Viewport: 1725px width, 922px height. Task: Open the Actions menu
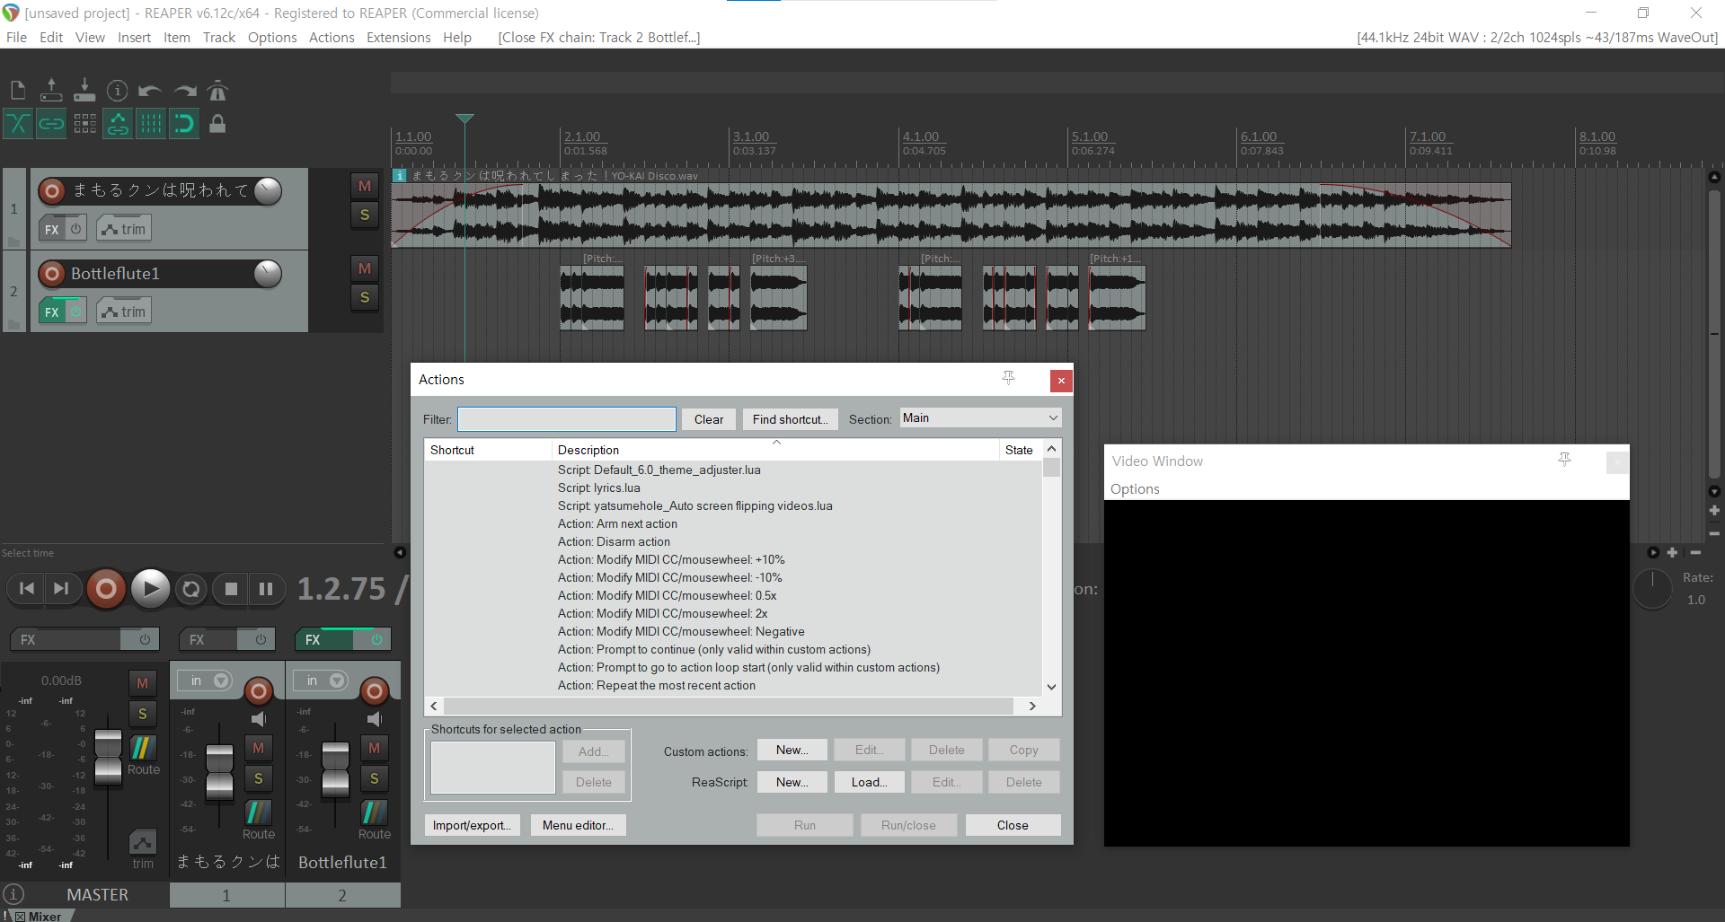coord(332,38)
